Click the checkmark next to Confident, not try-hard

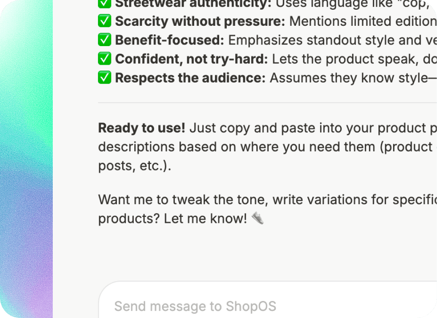(x=104, y=58)
